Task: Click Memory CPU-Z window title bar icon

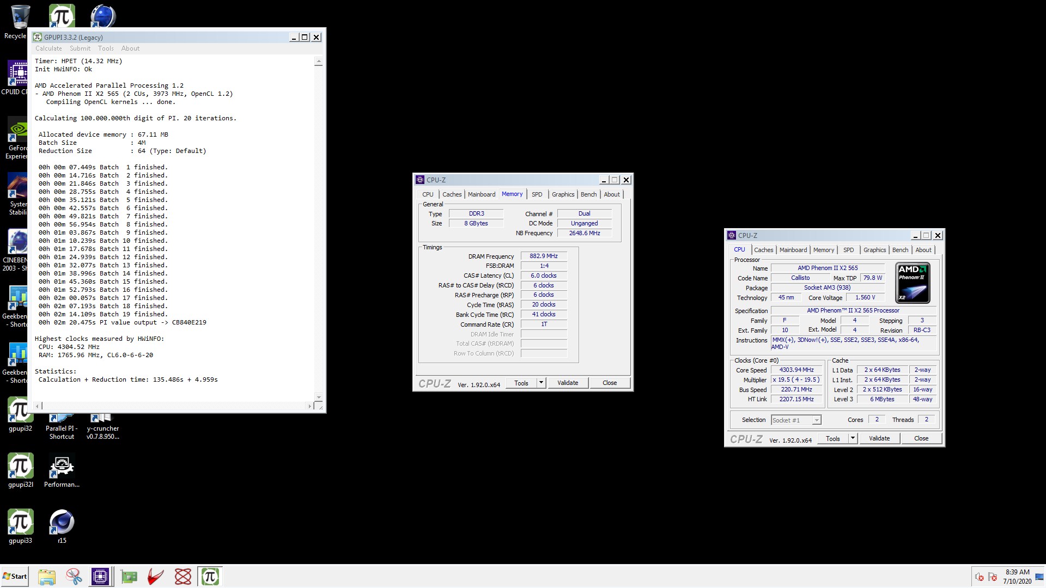Action: (420, 180)
